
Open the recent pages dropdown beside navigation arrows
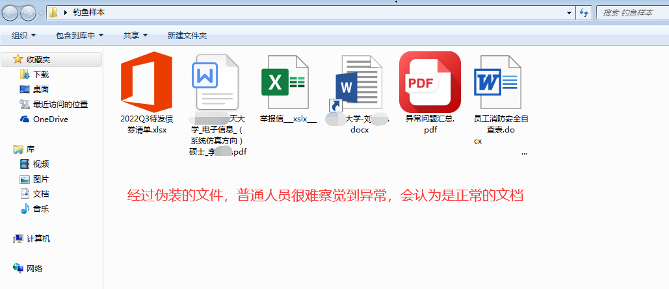(x=41, y=13)
